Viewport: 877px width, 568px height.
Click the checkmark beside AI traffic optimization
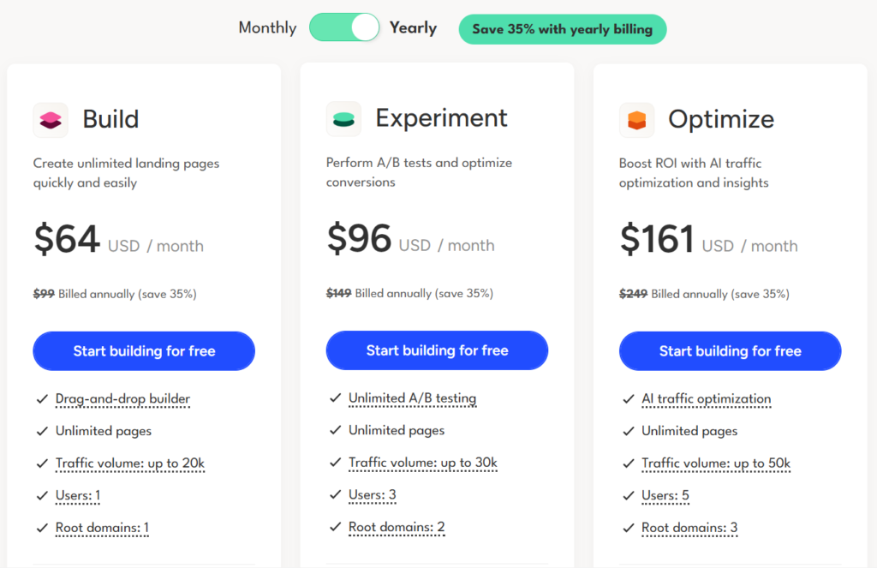628,398
